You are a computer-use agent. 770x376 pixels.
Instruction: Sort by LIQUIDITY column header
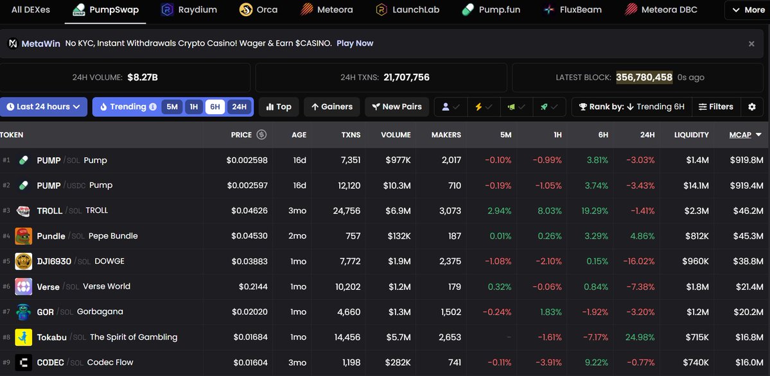pyautogui.click(x=692, y=135)
